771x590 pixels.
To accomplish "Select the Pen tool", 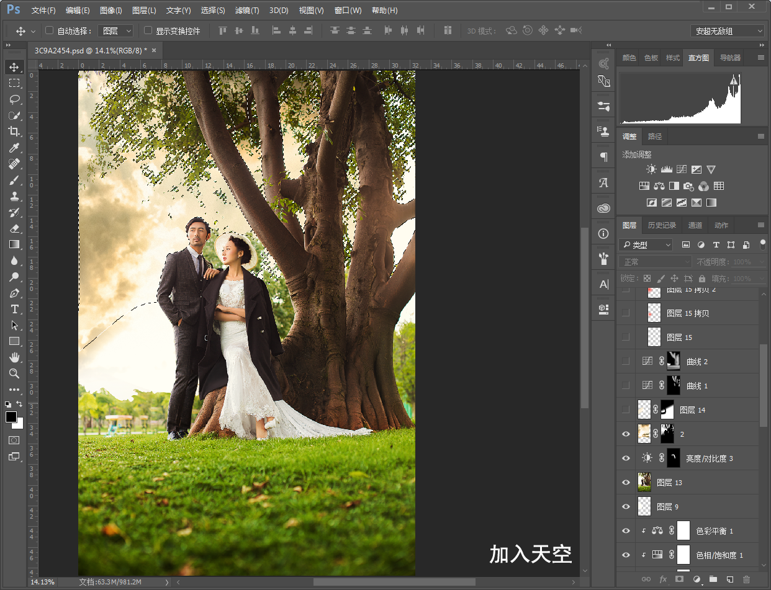I will pos(14,293).
